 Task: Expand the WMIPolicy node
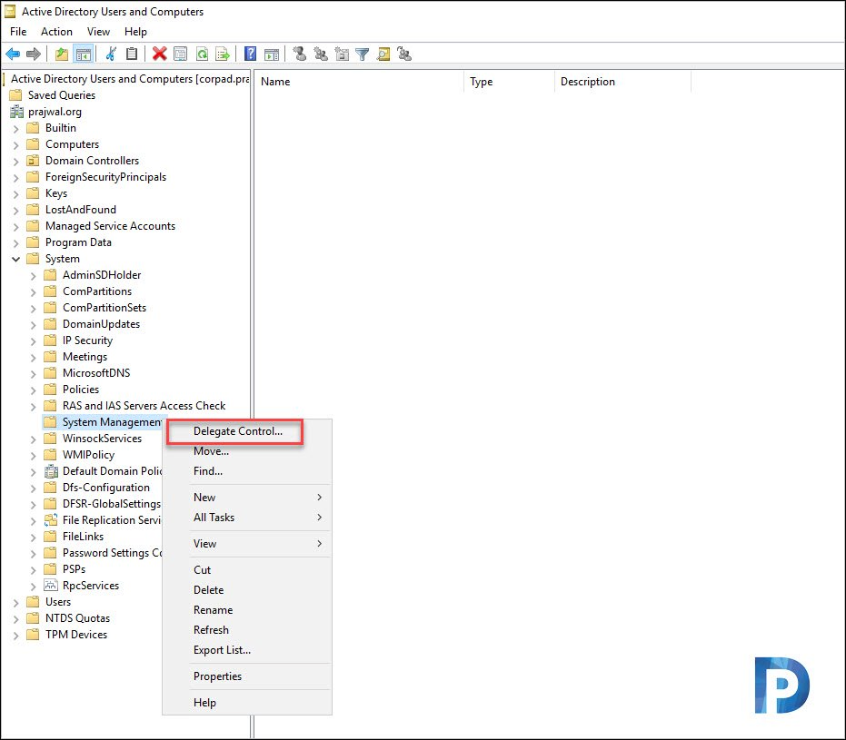(x=33, y=456)
